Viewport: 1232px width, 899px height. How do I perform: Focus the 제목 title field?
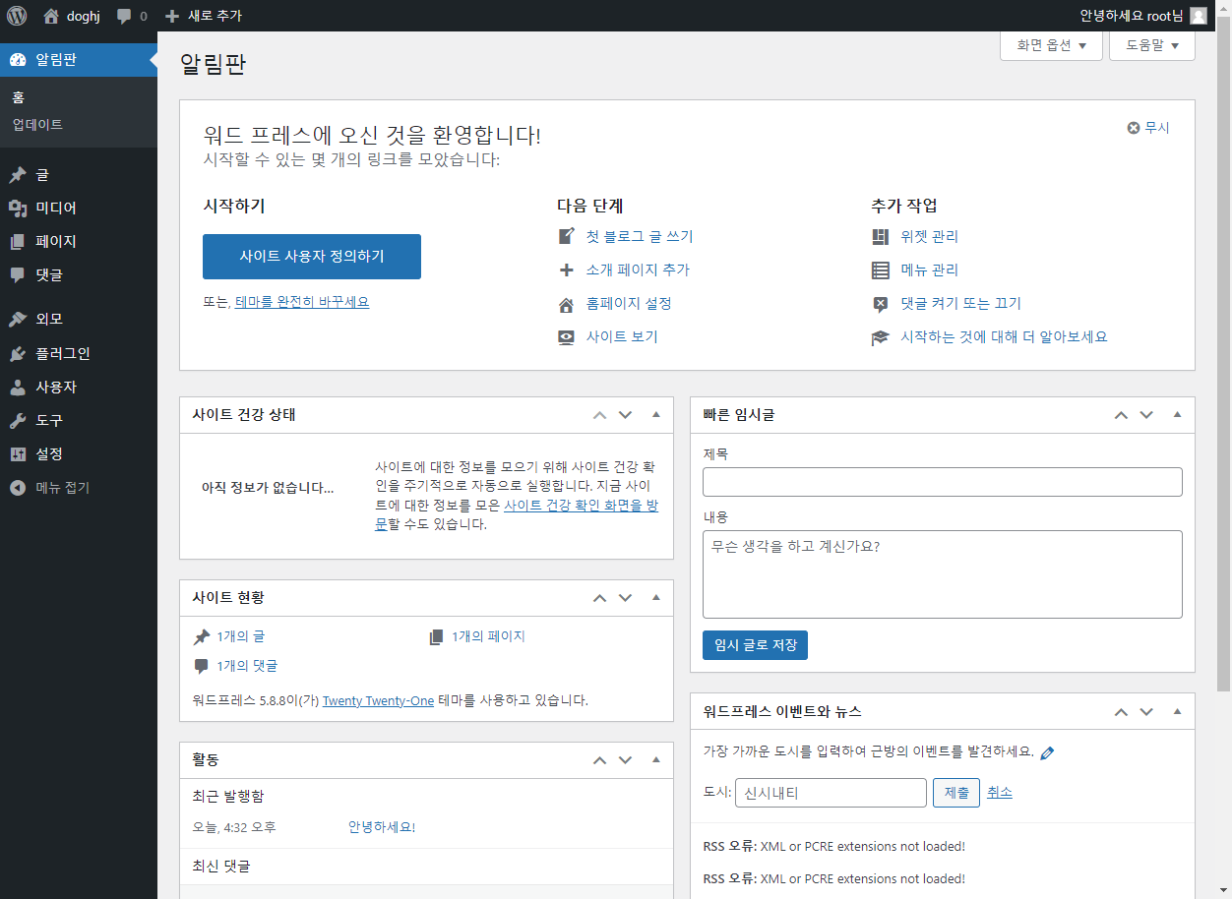click(x=943, y=482)
